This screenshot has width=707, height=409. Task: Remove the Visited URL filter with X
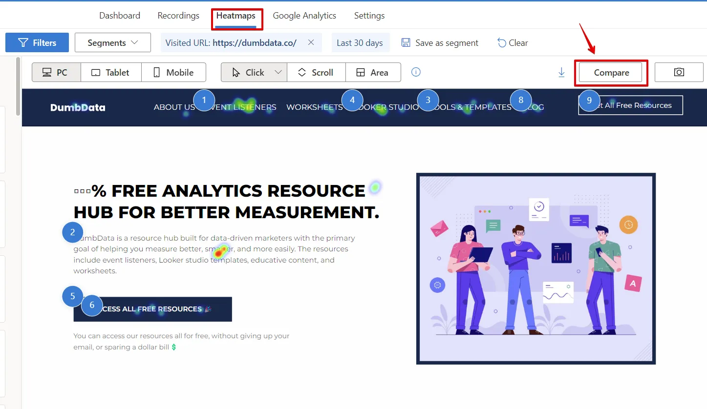point(311,42)
